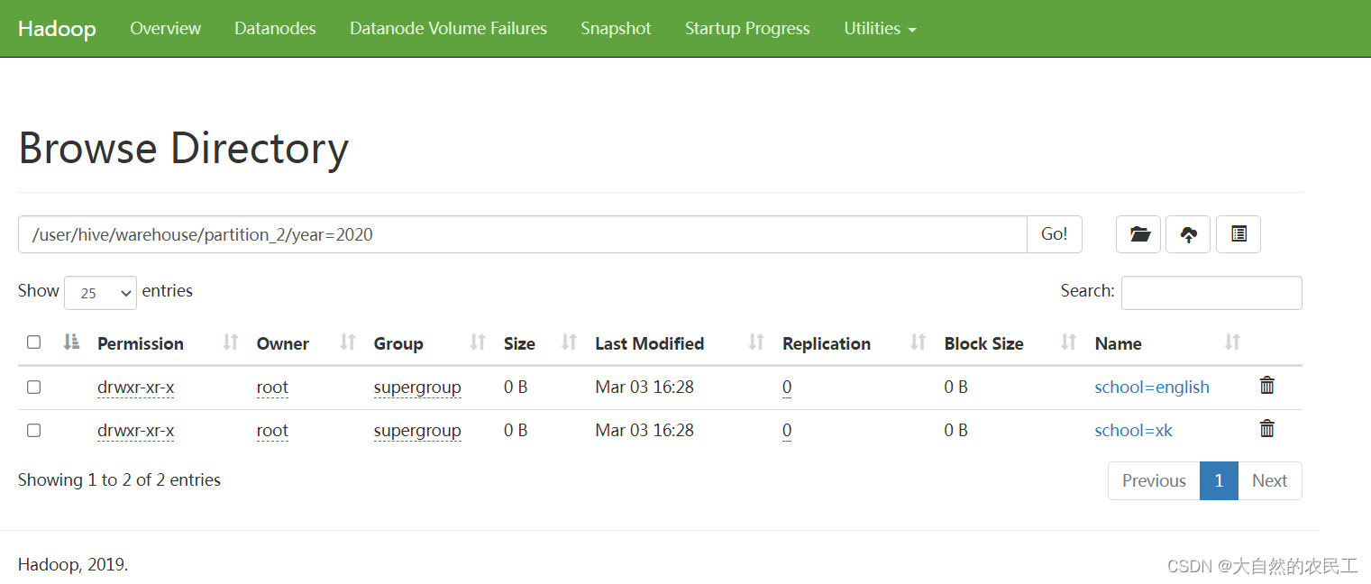Click the sort icon beside select-all checkbox
1371x584 pixels.
71,342
